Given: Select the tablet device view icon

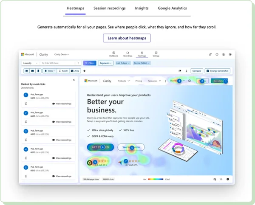Looking at the screenshot, I should (x=33, y=71).
